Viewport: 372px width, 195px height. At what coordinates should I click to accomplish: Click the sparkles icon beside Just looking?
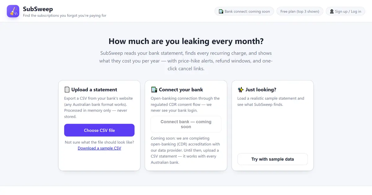(241, 90)
